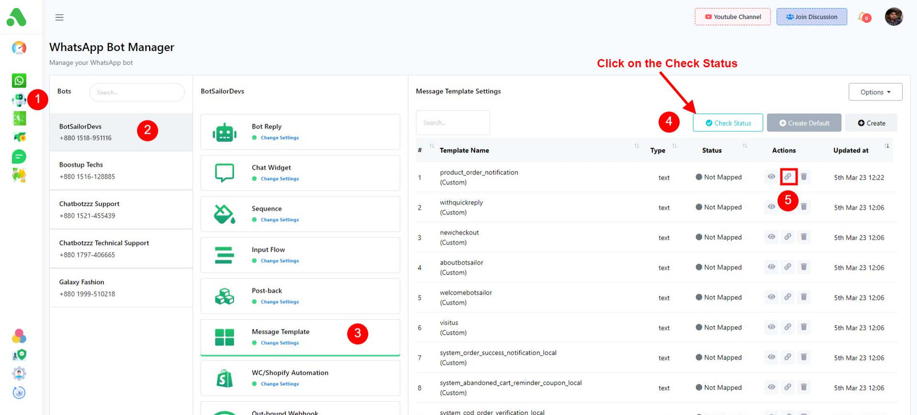Image resolution: width=917 pixels, height=415 pixels.
Task: Open the hamburger menu at top
Action: 59,17
